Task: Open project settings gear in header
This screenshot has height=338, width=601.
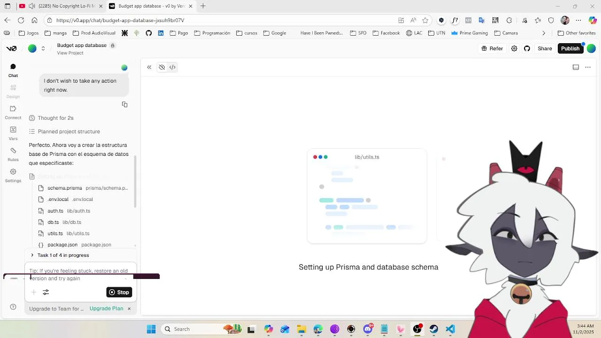Action: 514,48
